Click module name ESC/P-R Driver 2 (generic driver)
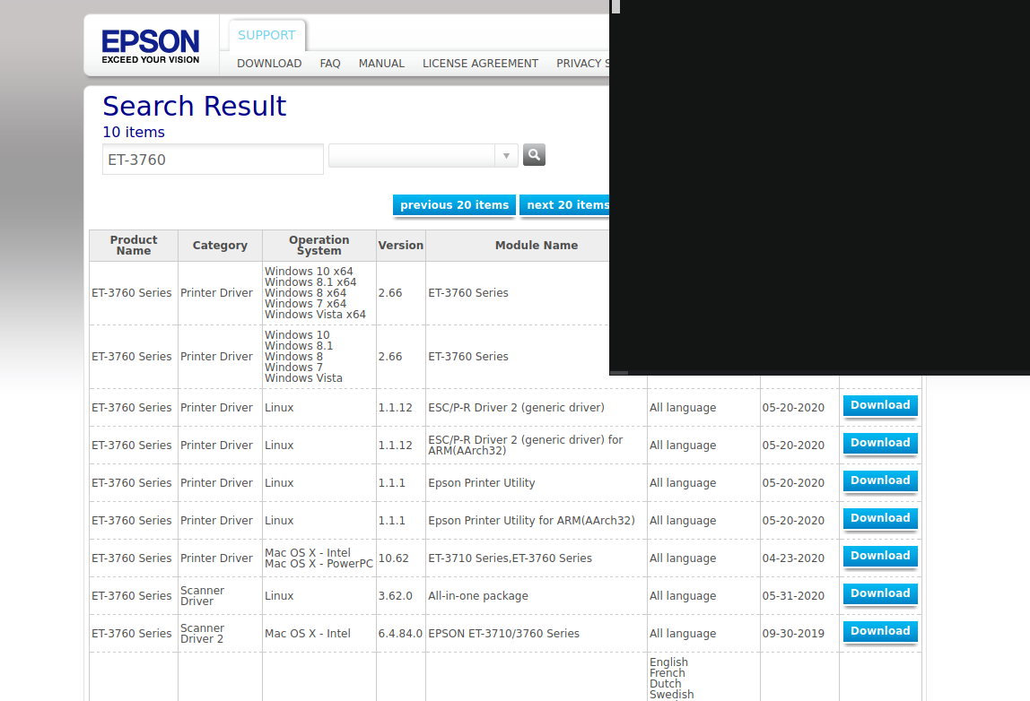The image size is (1030, 701). 516,408
